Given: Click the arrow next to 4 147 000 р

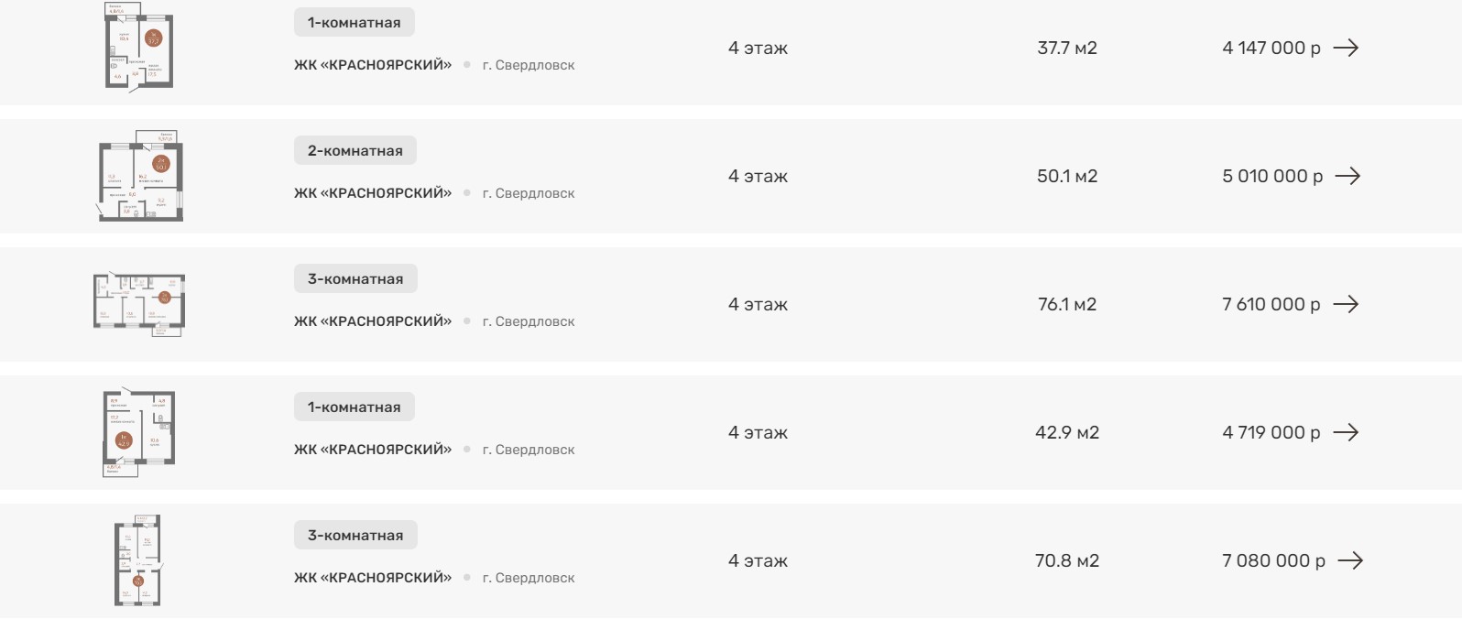Looking at the screenshot, I should pyautogui.click(x=1346, y=48).
